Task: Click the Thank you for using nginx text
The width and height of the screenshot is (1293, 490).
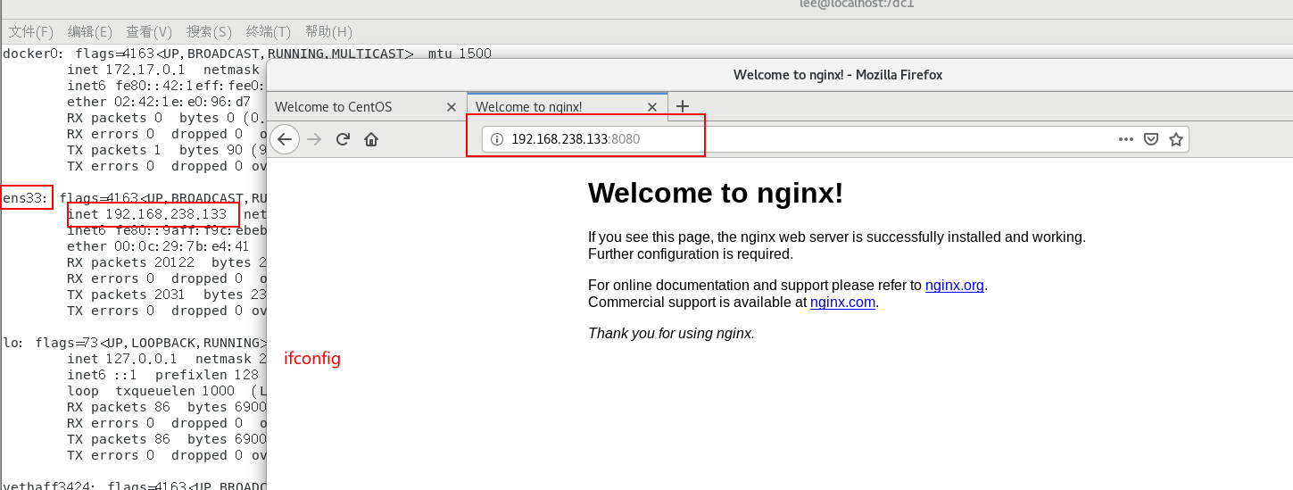Action: (671, 334)
